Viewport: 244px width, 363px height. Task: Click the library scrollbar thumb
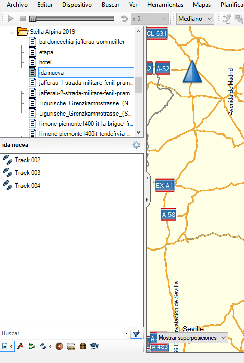pyautogui.click(x=139, y=84)
